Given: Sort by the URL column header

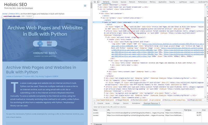Looking at the screenshot, I should point(135,110).
